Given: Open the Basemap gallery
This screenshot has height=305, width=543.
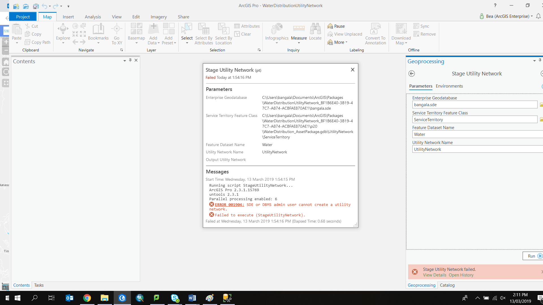Looking at the screenshot, I should coord(136,29).
